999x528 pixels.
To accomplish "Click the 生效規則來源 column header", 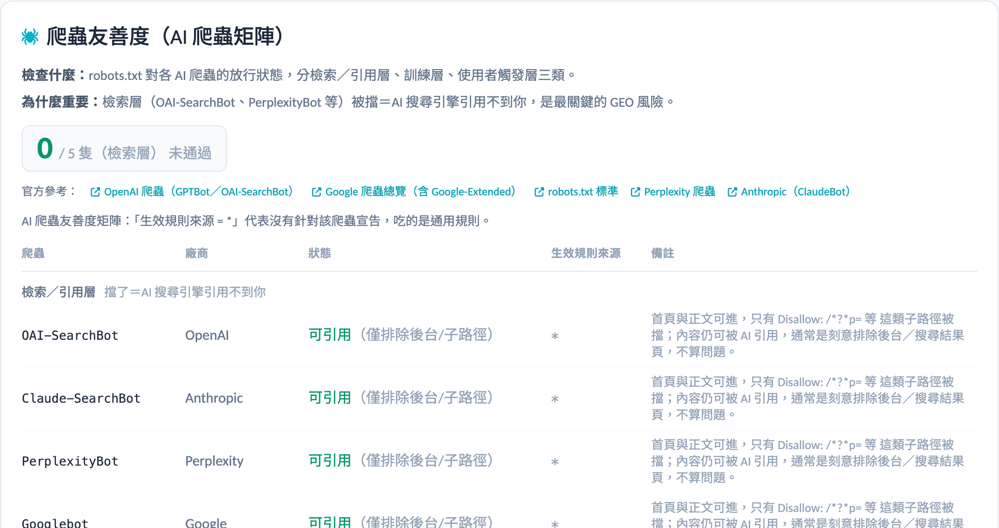I will 586,253.
